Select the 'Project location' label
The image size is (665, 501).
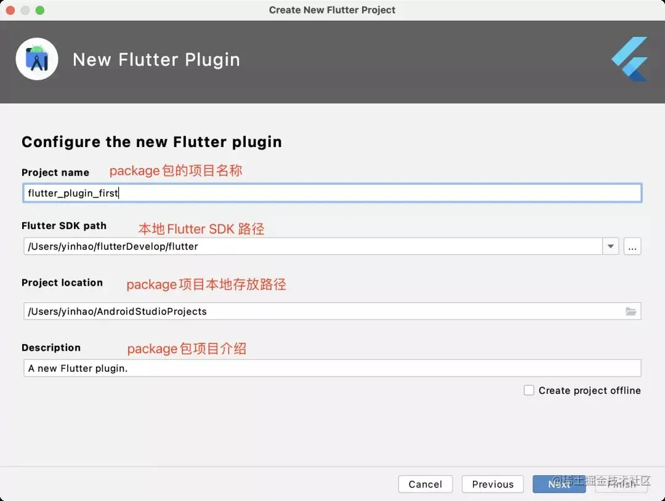[x=62, y=283]
